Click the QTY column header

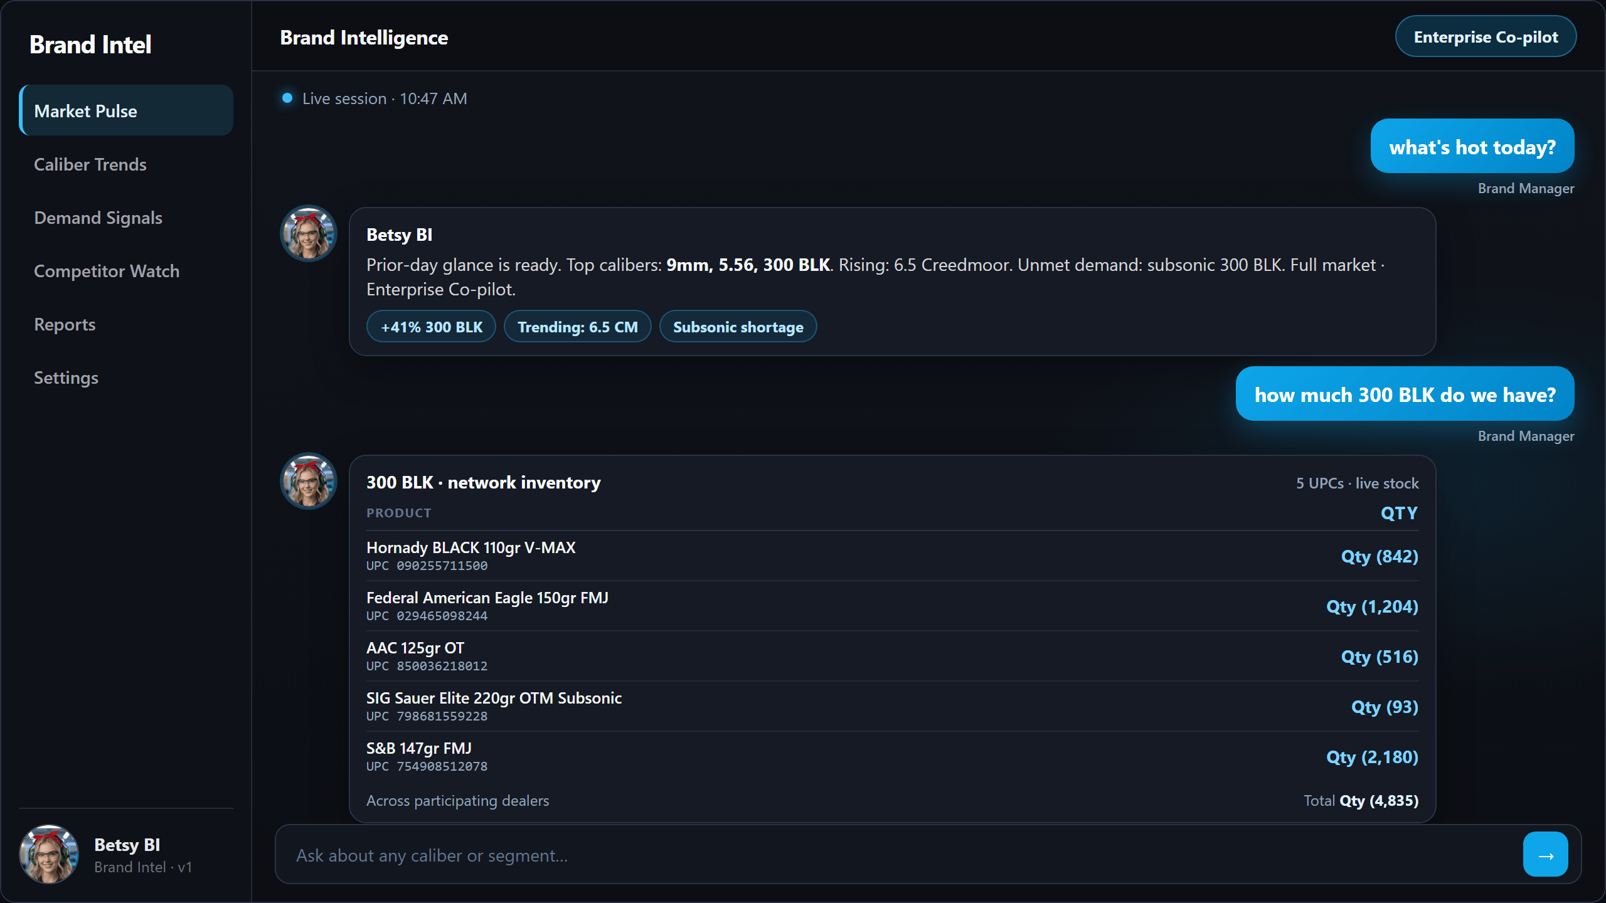point(1399,513)
